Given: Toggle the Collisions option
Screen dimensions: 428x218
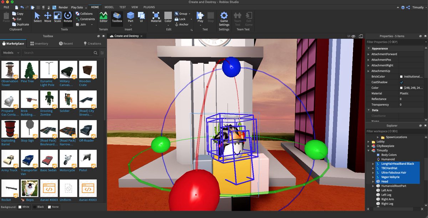Looking at the screenshot, I should 84,14.
